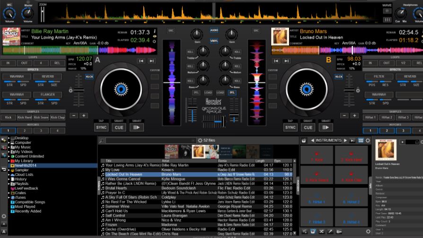Expand Desktop folder tree arrow
423x238 pixels.
(9, 138)
